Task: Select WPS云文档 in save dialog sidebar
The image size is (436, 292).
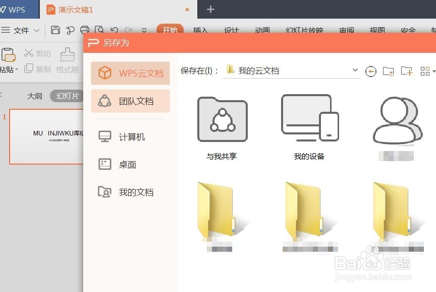Action: (130, 73)
